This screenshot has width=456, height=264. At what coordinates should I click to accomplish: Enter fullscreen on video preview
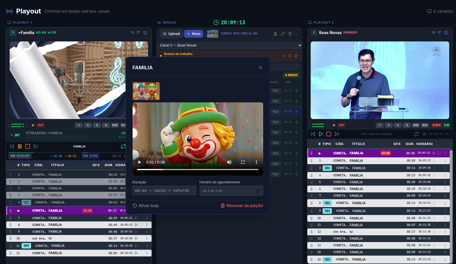coord(243,162)
